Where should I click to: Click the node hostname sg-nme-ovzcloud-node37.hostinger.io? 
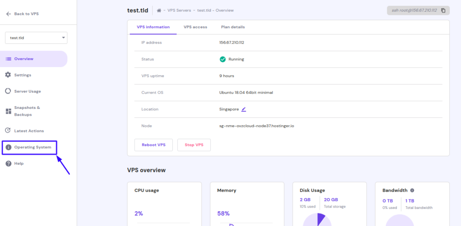point(257,126)
